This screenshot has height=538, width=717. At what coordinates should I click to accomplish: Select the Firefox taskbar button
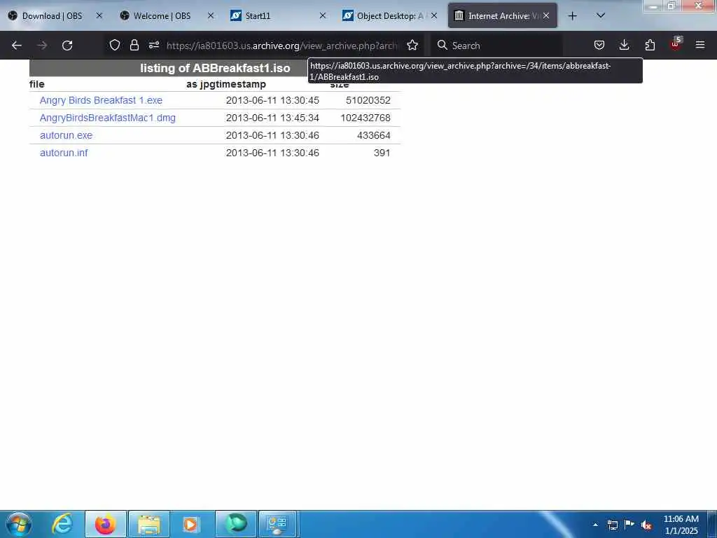tap(106, 524)
